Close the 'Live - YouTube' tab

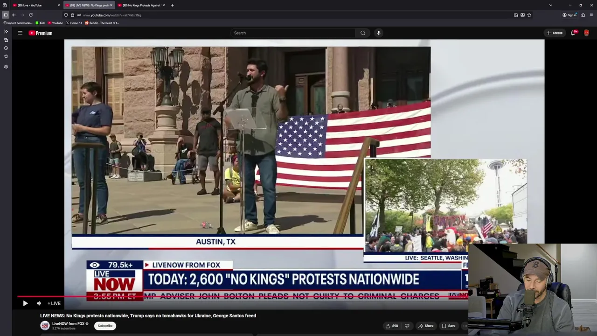point(59,5)
